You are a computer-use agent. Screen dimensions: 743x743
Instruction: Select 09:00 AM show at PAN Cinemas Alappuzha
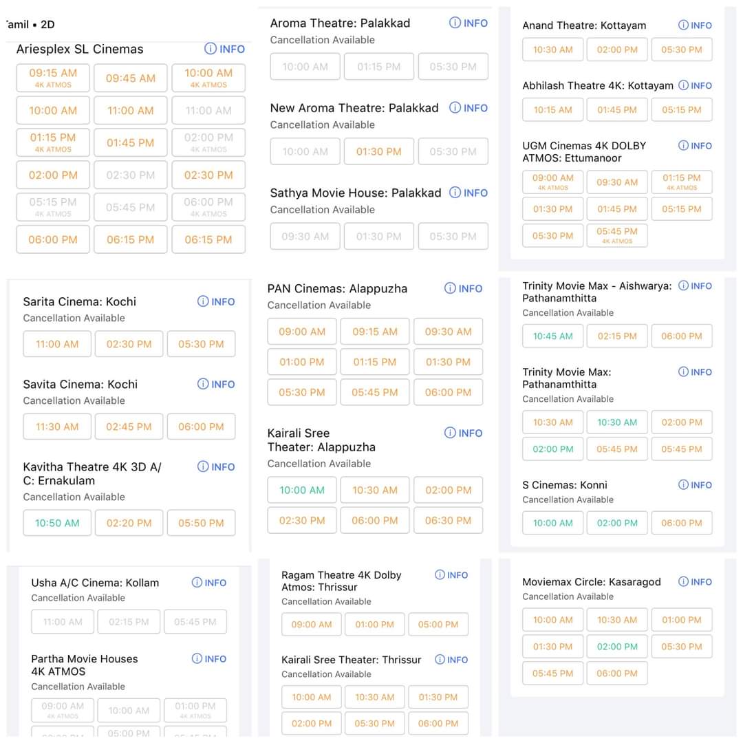pyautogui.click(x=302, y=332)
